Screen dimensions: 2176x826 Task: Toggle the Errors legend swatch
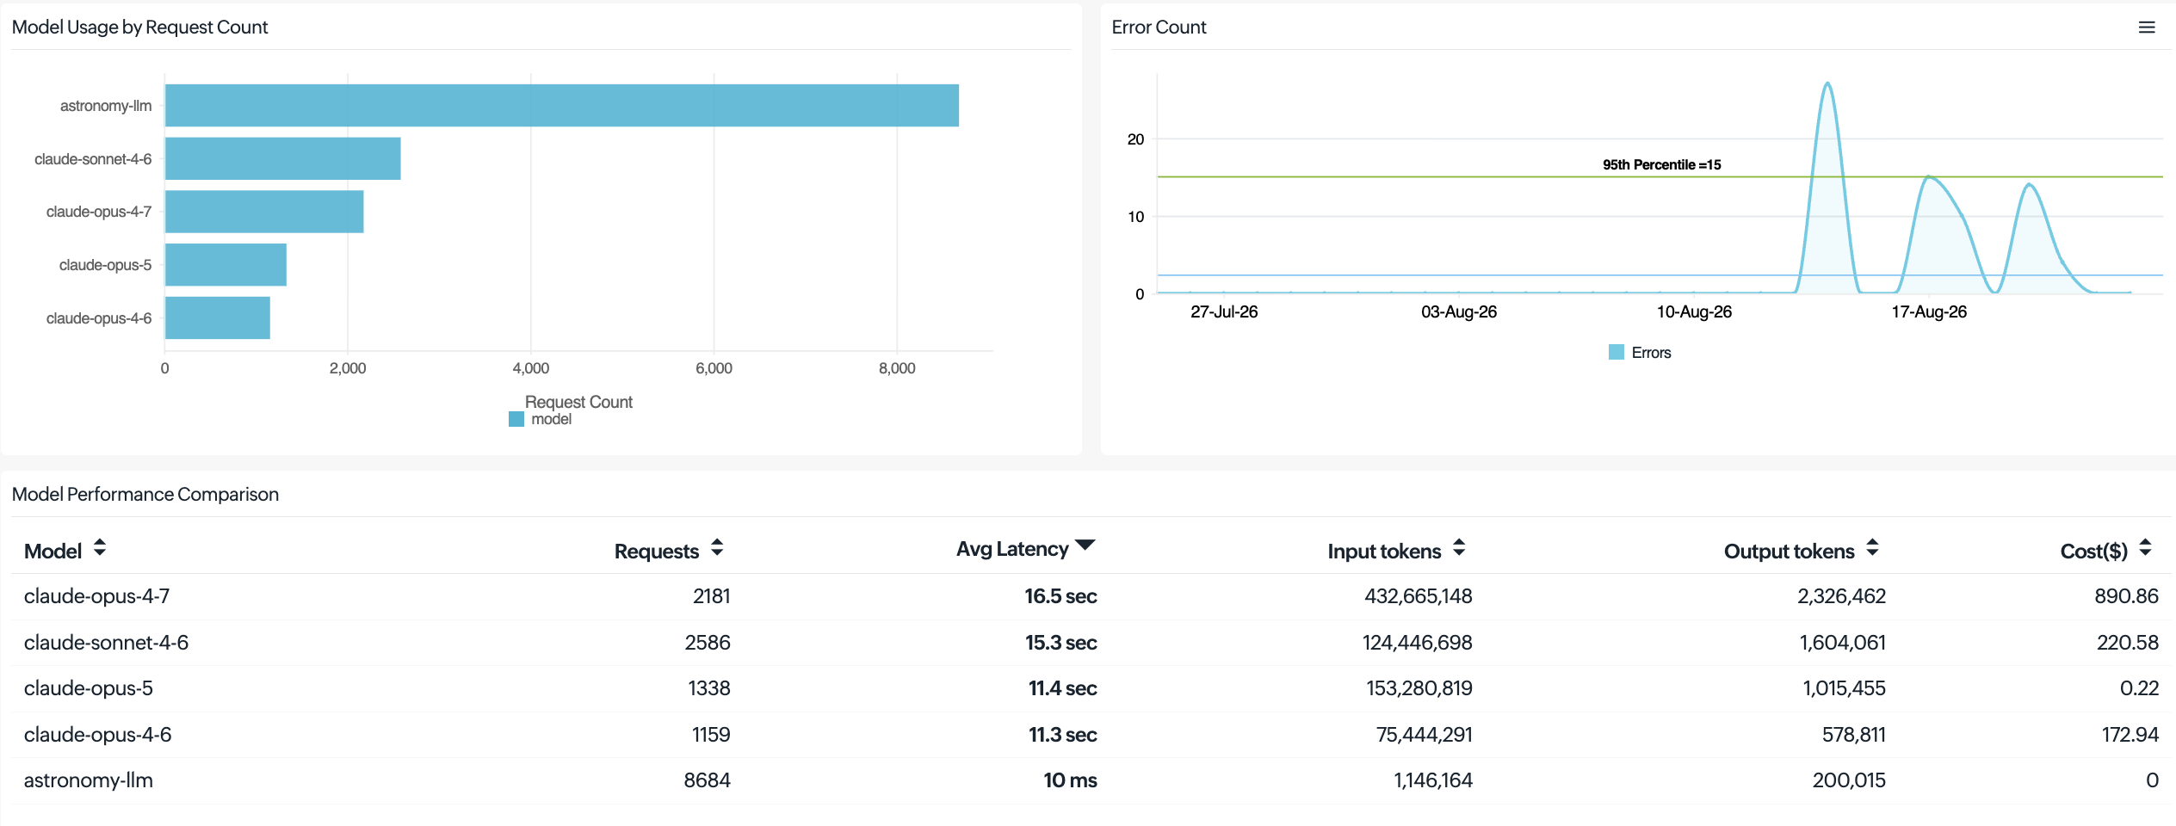tap(1617, 352)
